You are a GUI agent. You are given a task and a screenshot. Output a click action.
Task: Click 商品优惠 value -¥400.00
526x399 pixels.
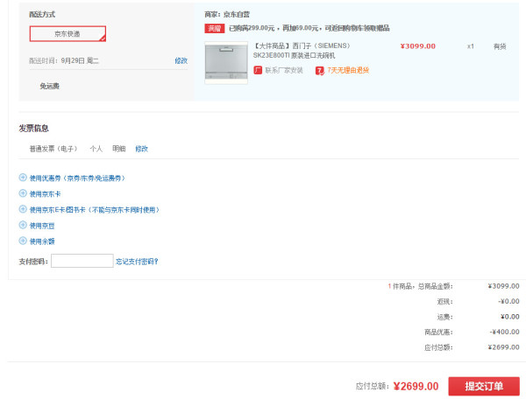coord(505,332)
